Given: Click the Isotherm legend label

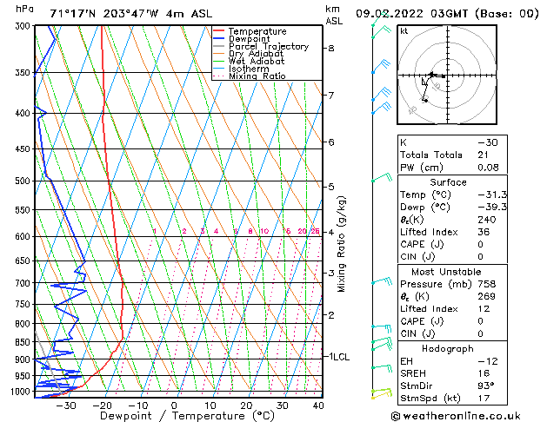Looking at the screenshot, I should (249, 69).
